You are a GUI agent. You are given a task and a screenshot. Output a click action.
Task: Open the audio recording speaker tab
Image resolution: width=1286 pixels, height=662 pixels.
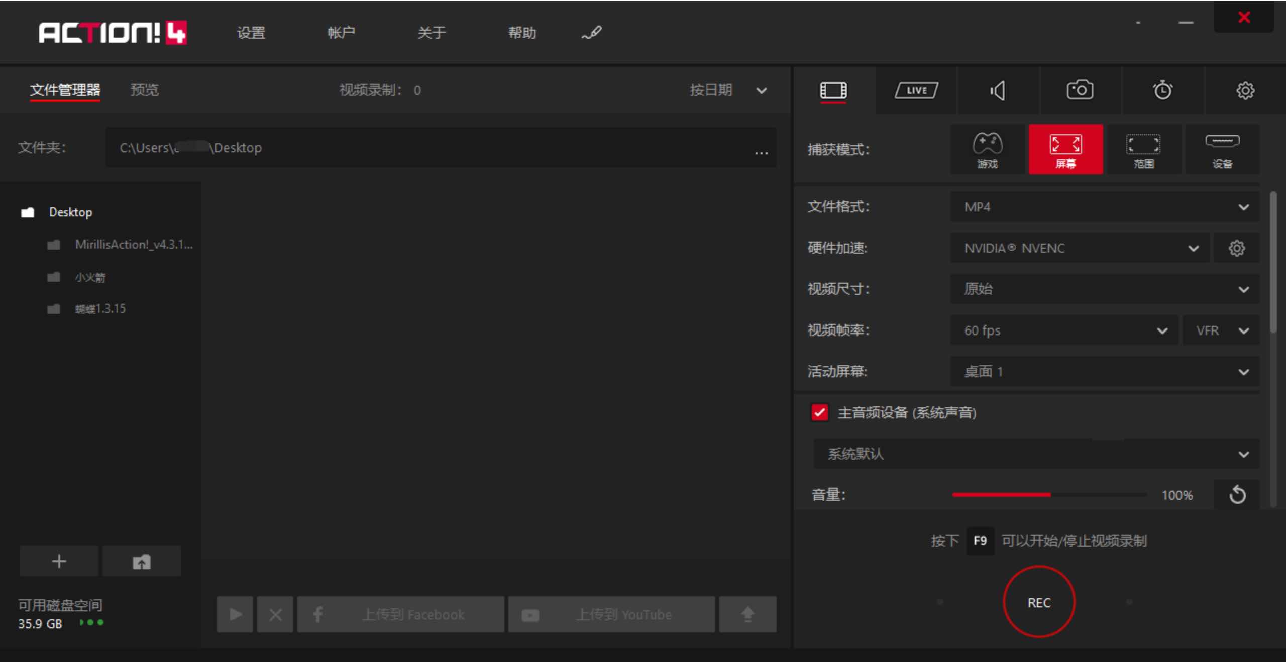[998, 91]
